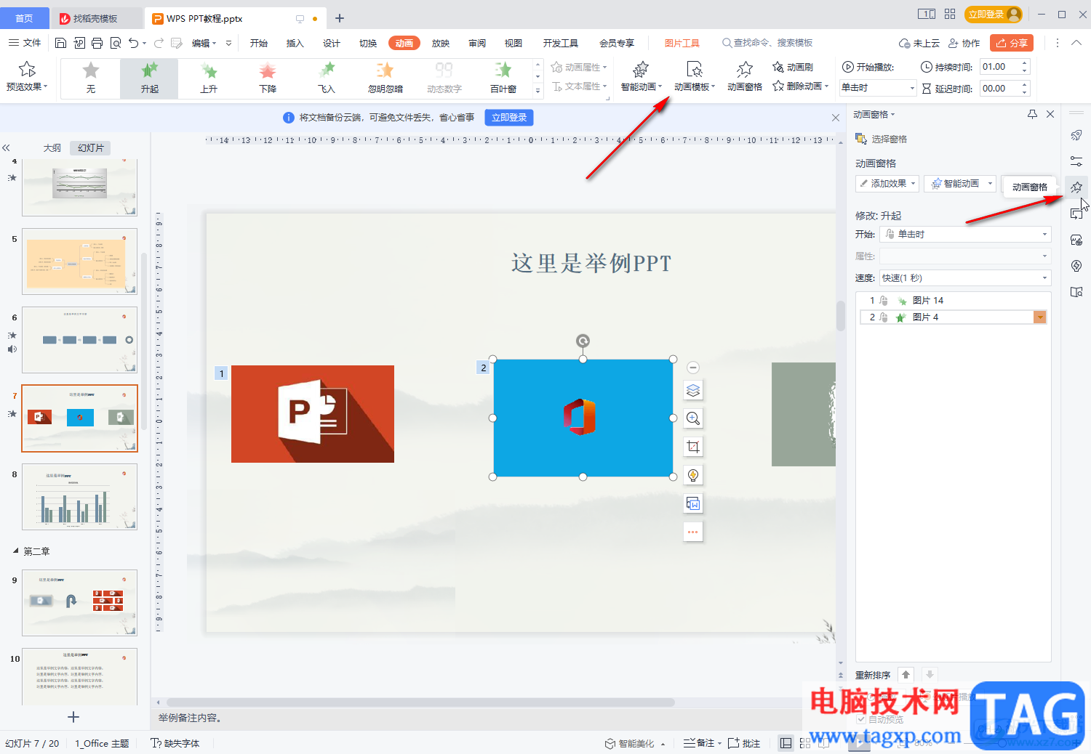Screen dimensions: 1091x754
Task: Click the 延迟时间 input field
Action: coord(999,88)
